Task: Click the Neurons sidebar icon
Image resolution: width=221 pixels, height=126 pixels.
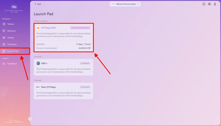Action: 4,31
